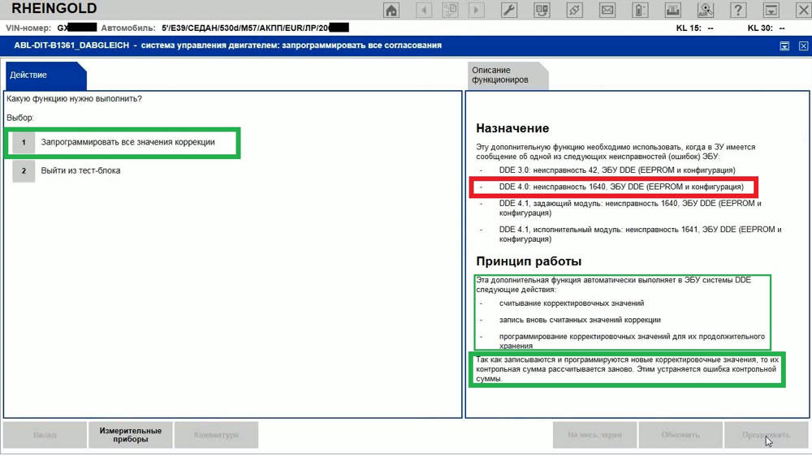The height and width of the screenshot is (456, 812).
Task: Click the connection plug icon
Action: point(573,11)
